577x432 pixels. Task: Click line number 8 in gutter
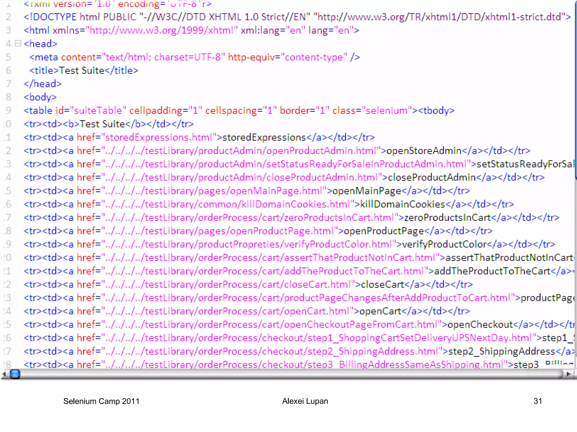click(8, 97)
